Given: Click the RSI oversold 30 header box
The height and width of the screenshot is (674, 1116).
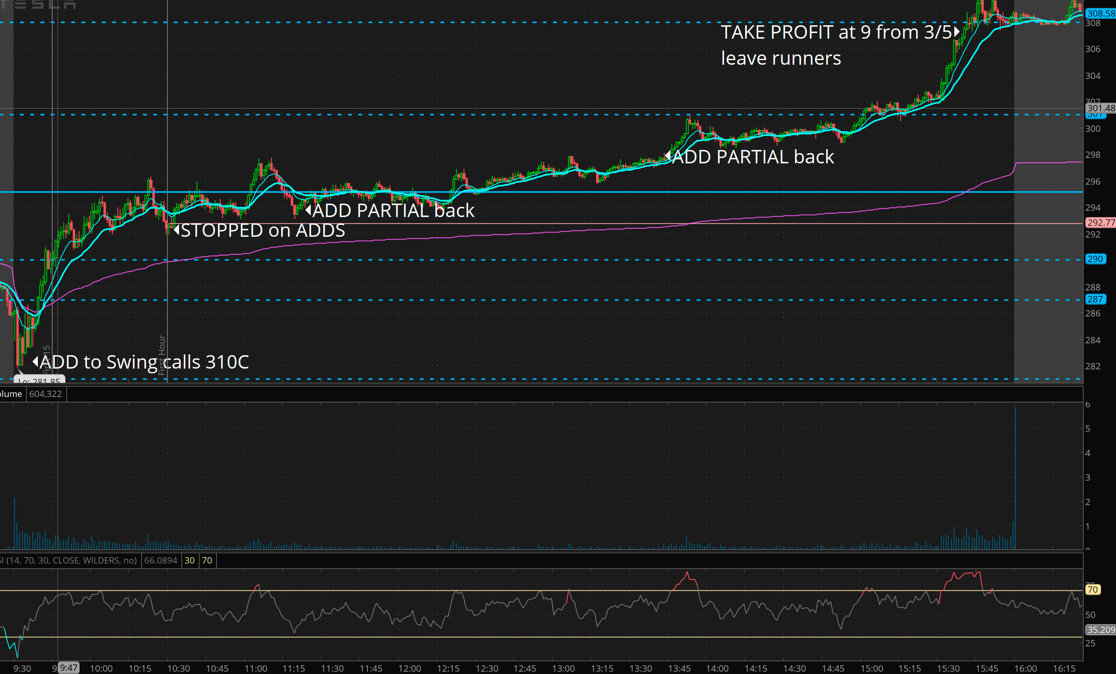Looking at the screenshot, I should [x=190, y=560].
